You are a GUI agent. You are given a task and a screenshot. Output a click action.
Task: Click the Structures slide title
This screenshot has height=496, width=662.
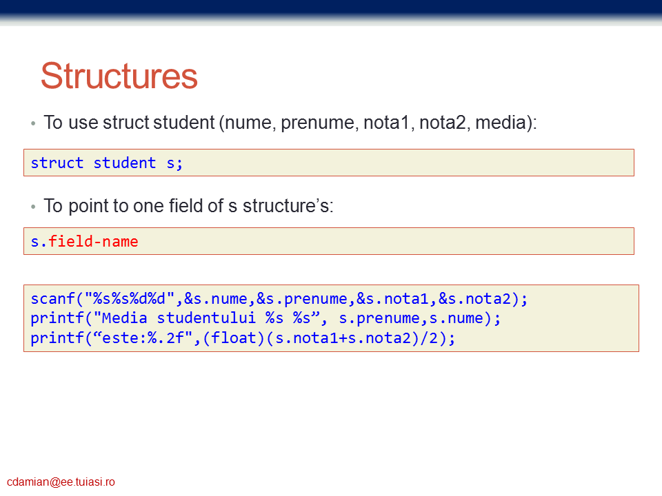119,76
